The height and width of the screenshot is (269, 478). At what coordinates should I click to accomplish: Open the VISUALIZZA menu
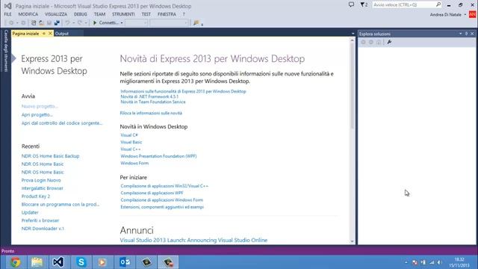click(56, 14)
